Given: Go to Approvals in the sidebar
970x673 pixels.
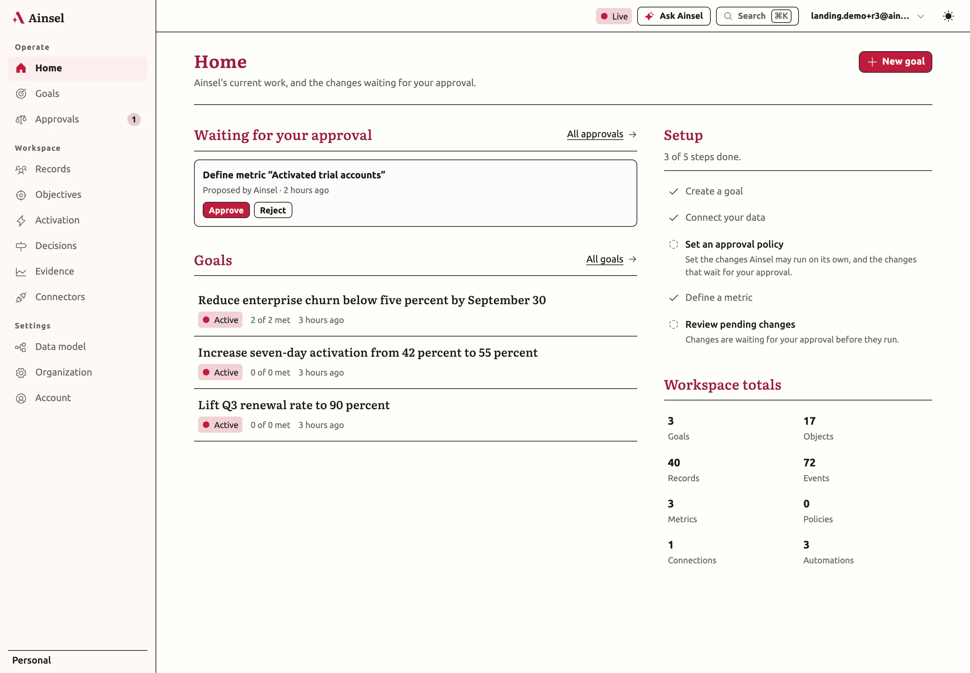Looking at the screenshot, I should (78, 119).
